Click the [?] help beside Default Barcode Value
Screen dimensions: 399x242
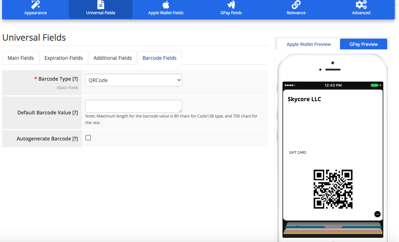pyautogui.click(x=75, y=112)
